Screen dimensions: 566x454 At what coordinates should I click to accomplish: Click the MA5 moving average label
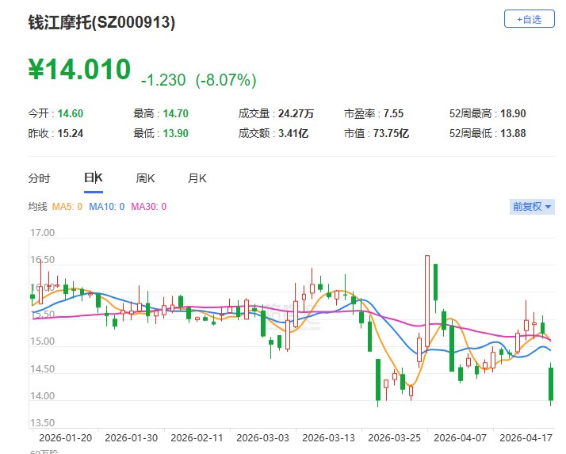(x=67, y=207)
